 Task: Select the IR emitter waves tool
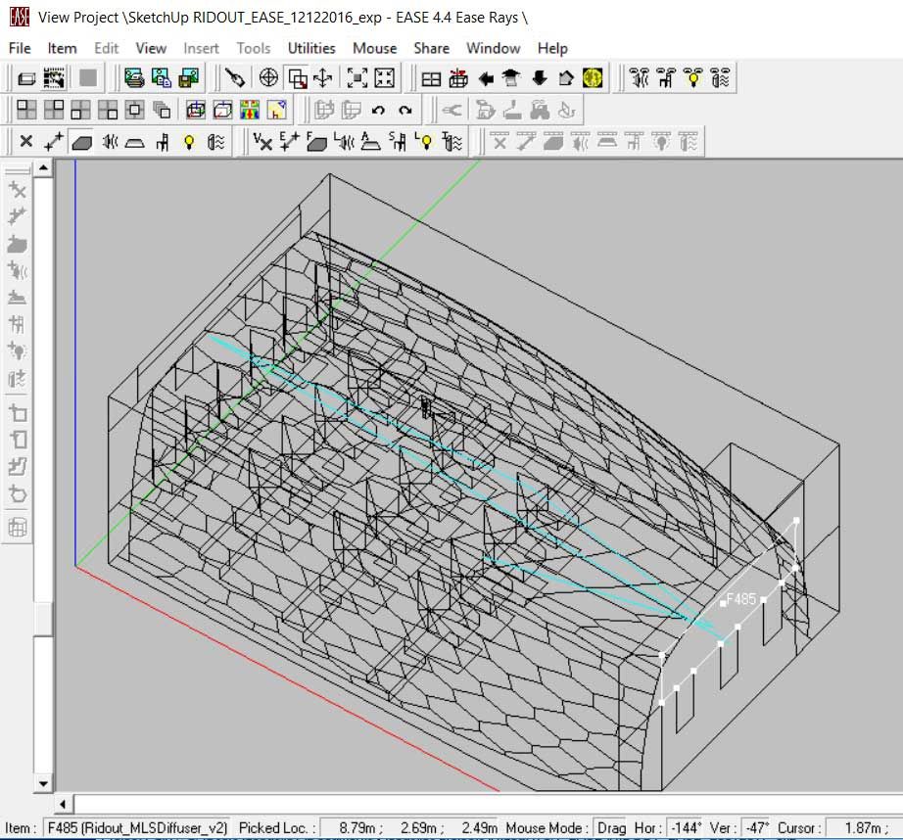[x=216, y=142]
